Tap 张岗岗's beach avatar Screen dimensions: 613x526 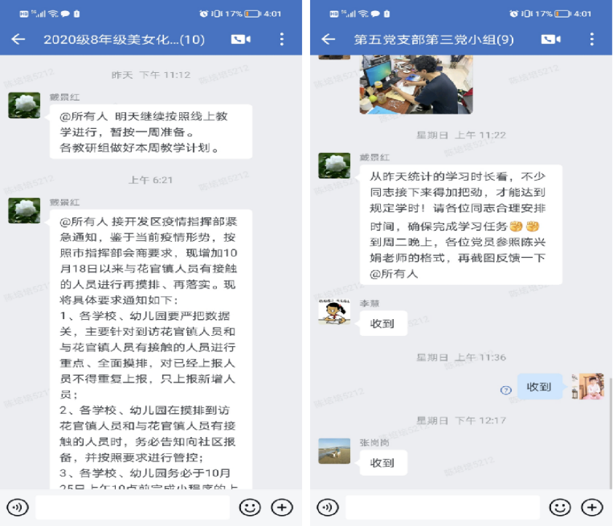coord(334,451)
